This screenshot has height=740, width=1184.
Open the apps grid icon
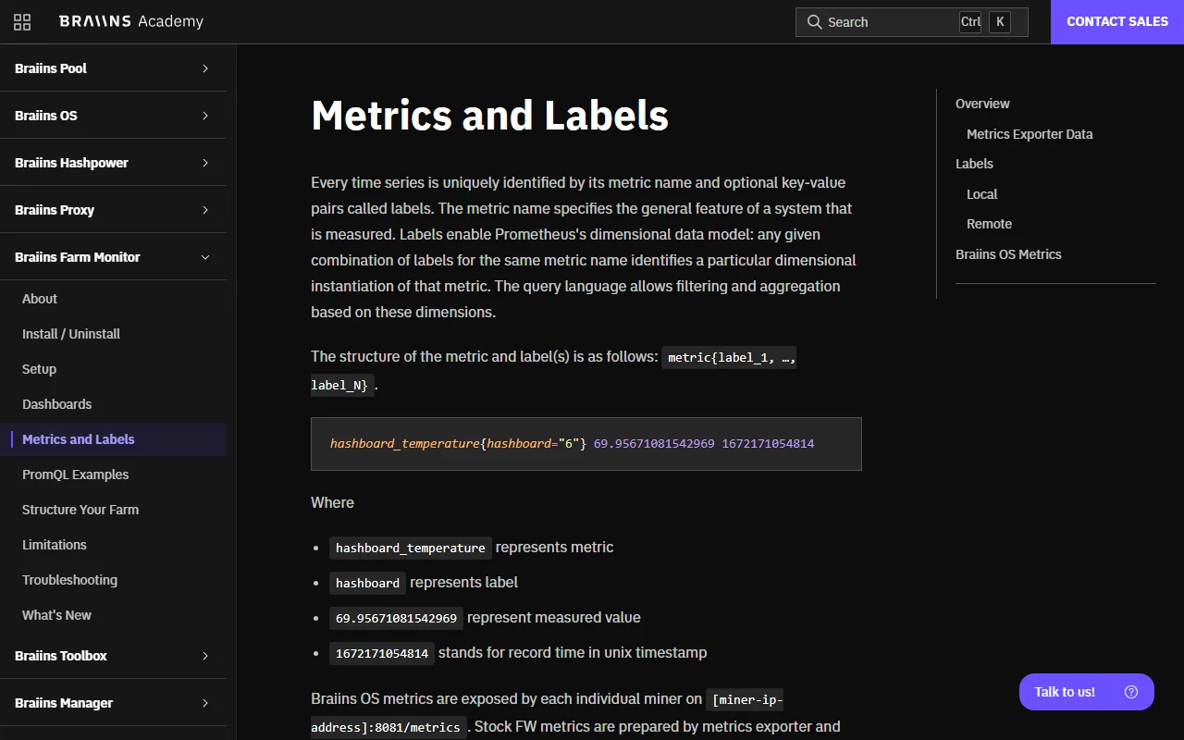click(x=22, y=22)
